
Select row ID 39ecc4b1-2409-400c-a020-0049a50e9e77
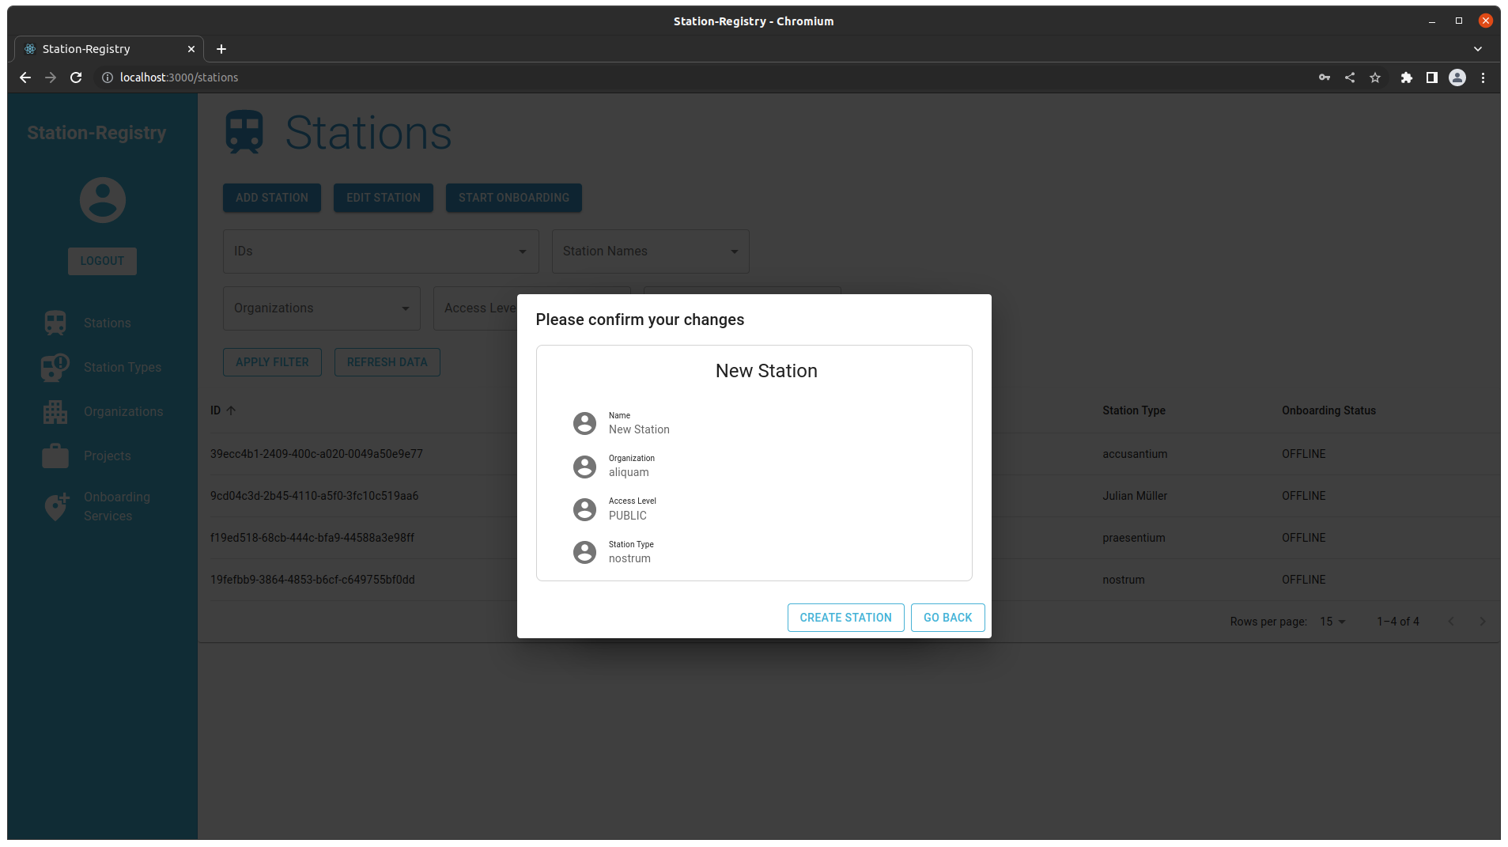pyautogui.click(x=316, y=454)
